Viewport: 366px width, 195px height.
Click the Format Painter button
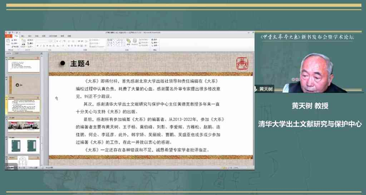coord(15,46)
